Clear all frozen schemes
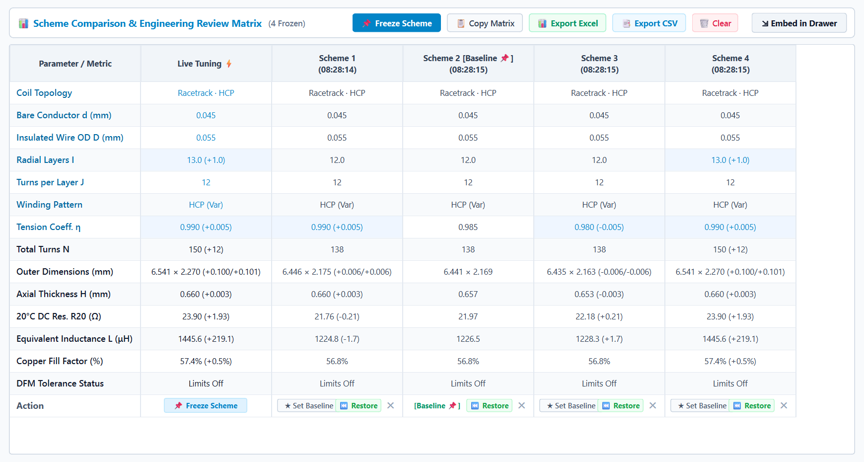 click(715, 23)
